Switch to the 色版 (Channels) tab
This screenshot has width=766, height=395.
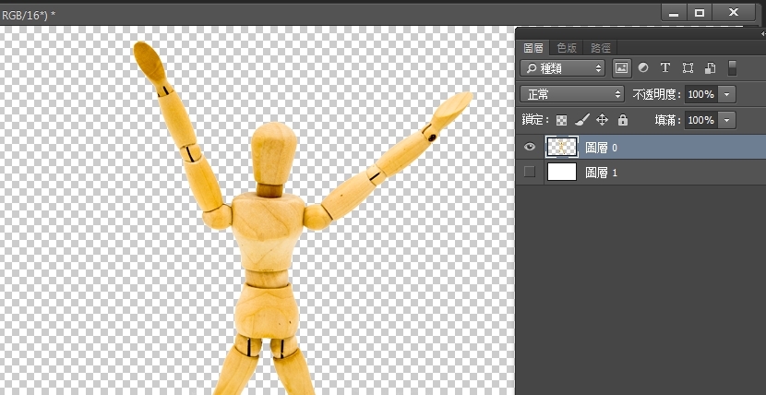pos(567,48)
